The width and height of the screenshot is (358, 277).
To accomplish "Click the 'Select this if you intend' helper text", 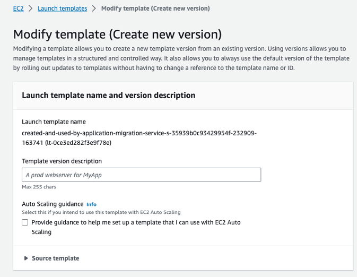I will coord(101,212).
